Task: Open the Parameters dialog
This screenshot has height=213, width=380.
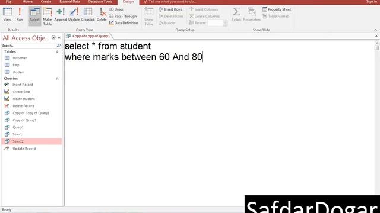Action: click(x=252, y=14)
